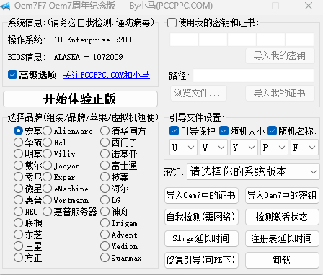Open the P letter dropdown
Viewport: 323px width, 275px height.
[x=274, y=148]
